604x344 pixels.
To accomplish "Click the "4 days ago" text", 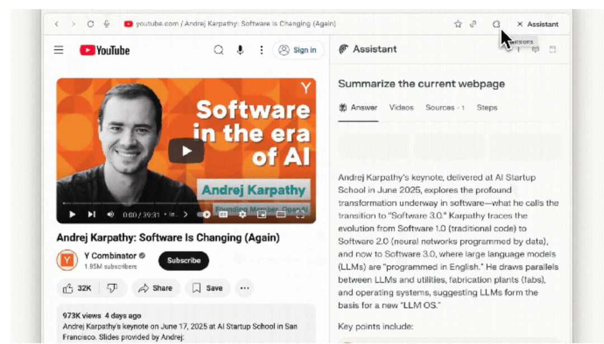I will pos(123,316).
